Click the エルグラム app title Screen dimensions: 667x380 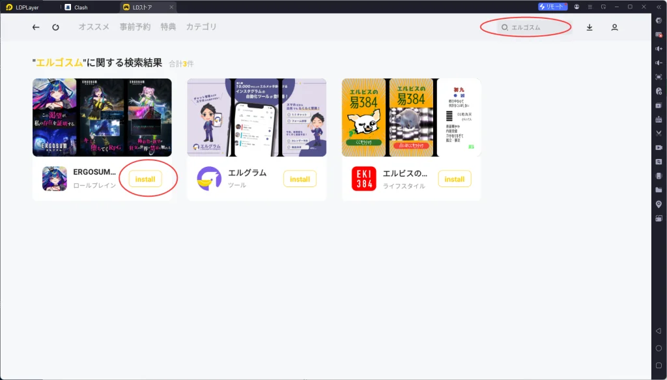247,173
